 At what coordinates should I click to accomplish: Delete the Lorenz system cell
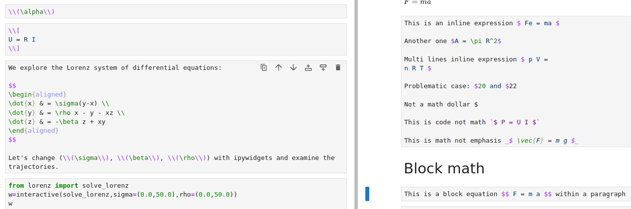[338, 67]
